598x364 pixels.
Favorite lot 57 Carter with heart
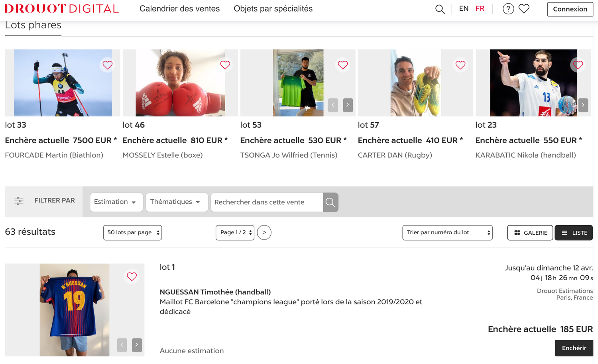point(460,65)
